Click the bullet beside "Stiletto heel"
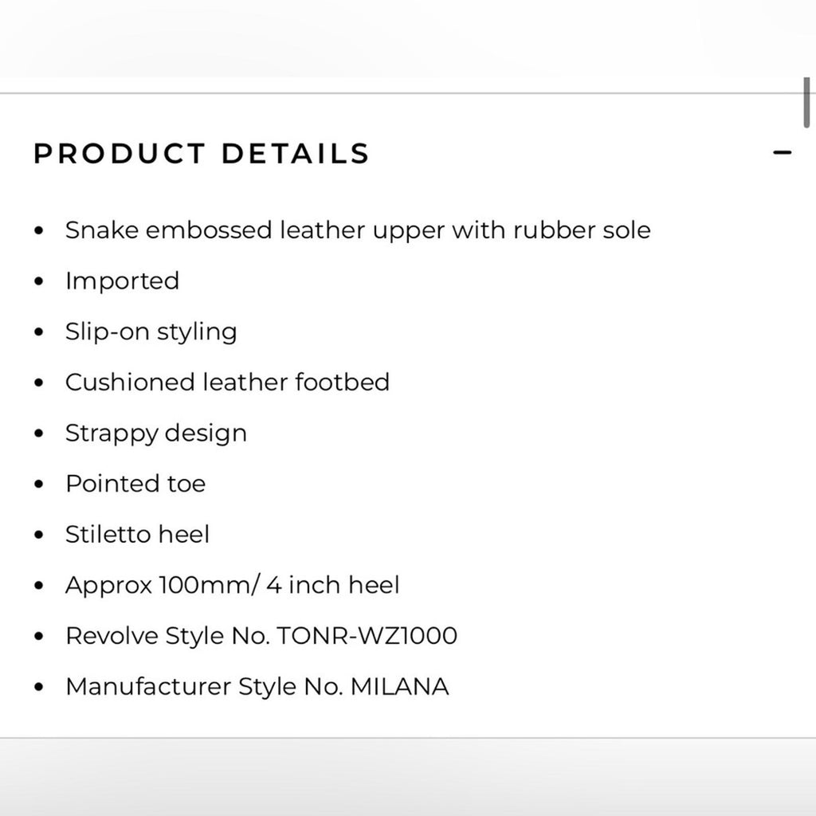Viewport: 816px width, 816px height. 39,535
